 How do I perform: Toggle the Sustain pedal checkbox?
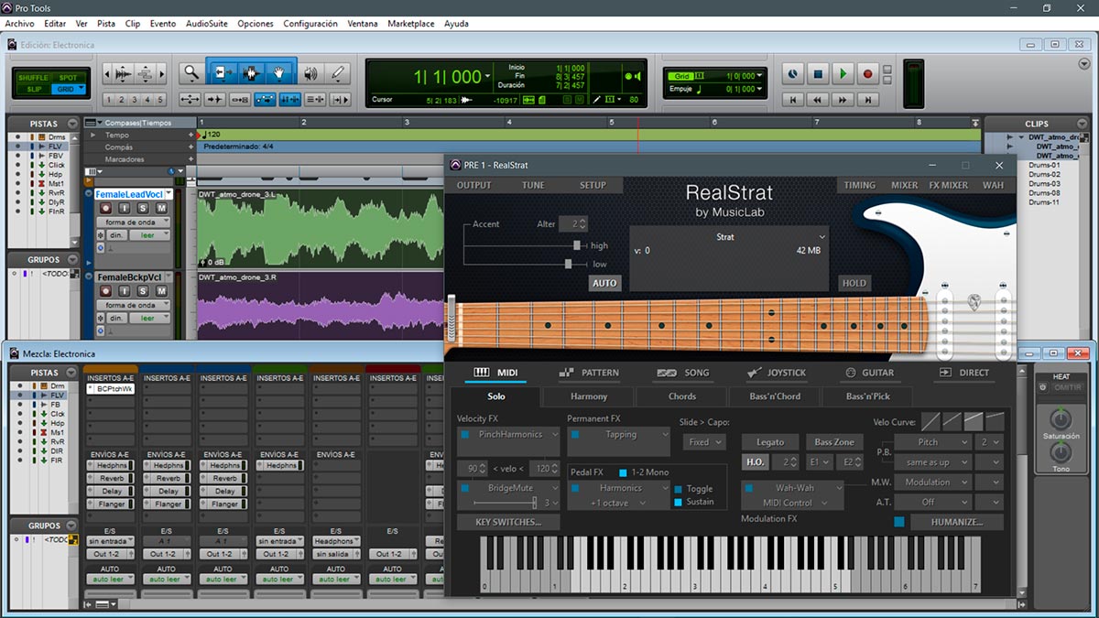tap(679, 502)
